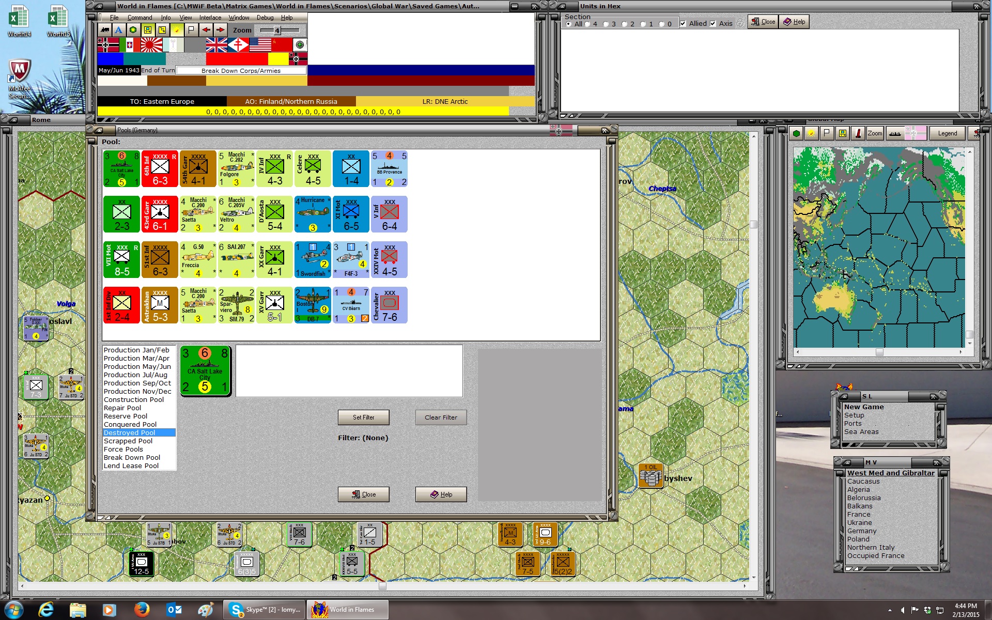Click the green hexagon toolbar icon
The image size is (992, 620).
(133, 30)
